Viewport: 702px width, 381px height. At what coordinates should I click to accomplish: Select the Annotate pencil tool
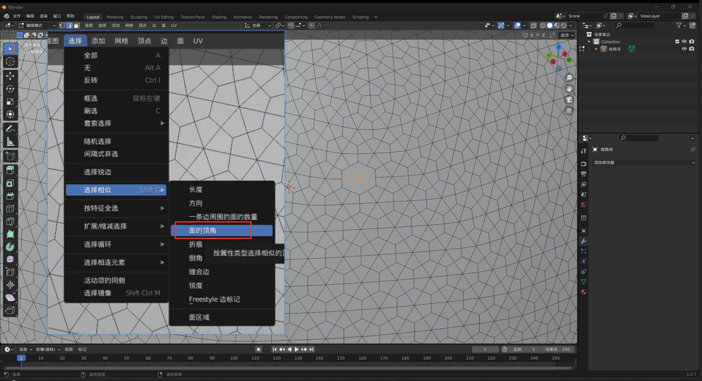(x=10, y=129)
